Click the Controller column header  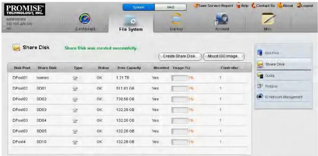click(x=230, y=68)
